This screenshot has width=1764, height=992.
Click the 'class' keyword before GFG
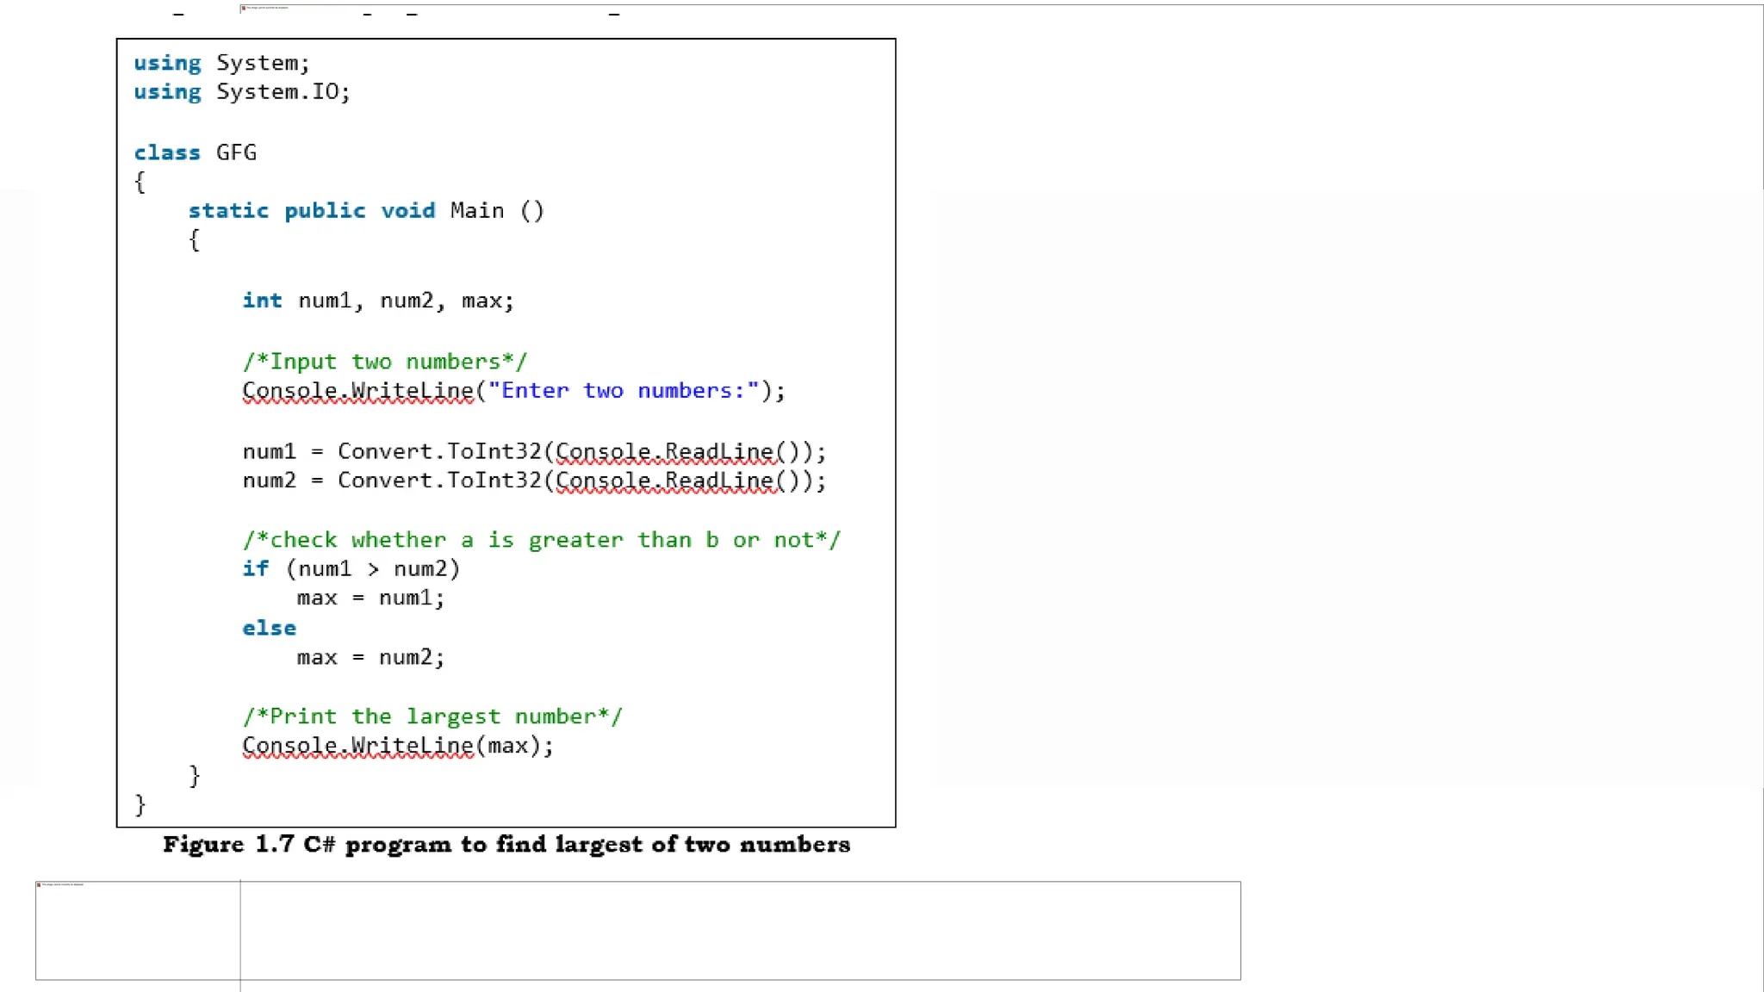pos(167,153)
